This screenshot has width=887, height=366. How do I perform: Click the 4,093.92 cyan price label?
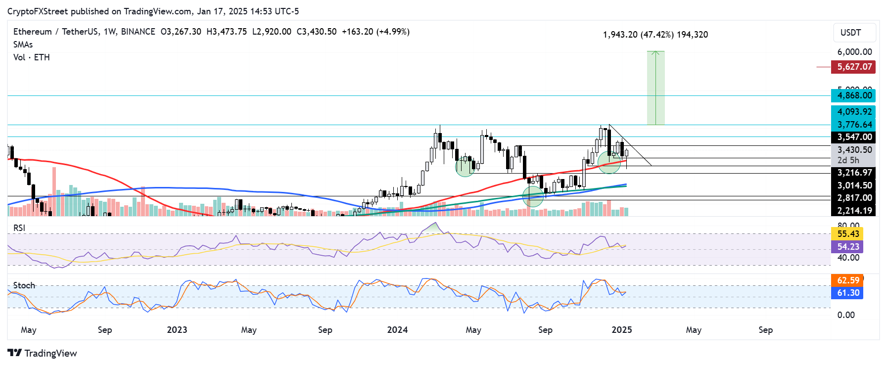[853, 112]
